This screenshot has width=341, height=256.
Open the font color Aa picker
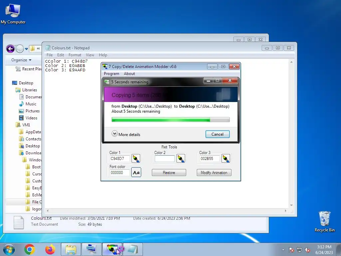coord(136,172)
